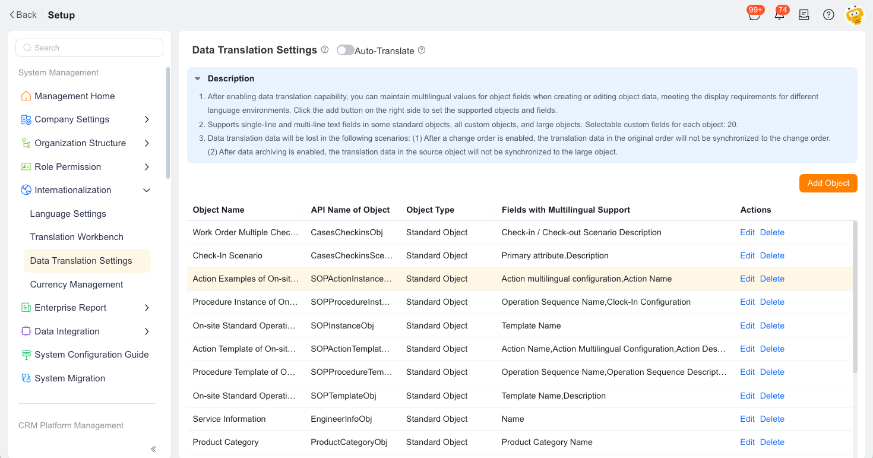Screen dimensions: 873x458
Task: Click Primary attribute,Description cell
Action: (555, 255)
